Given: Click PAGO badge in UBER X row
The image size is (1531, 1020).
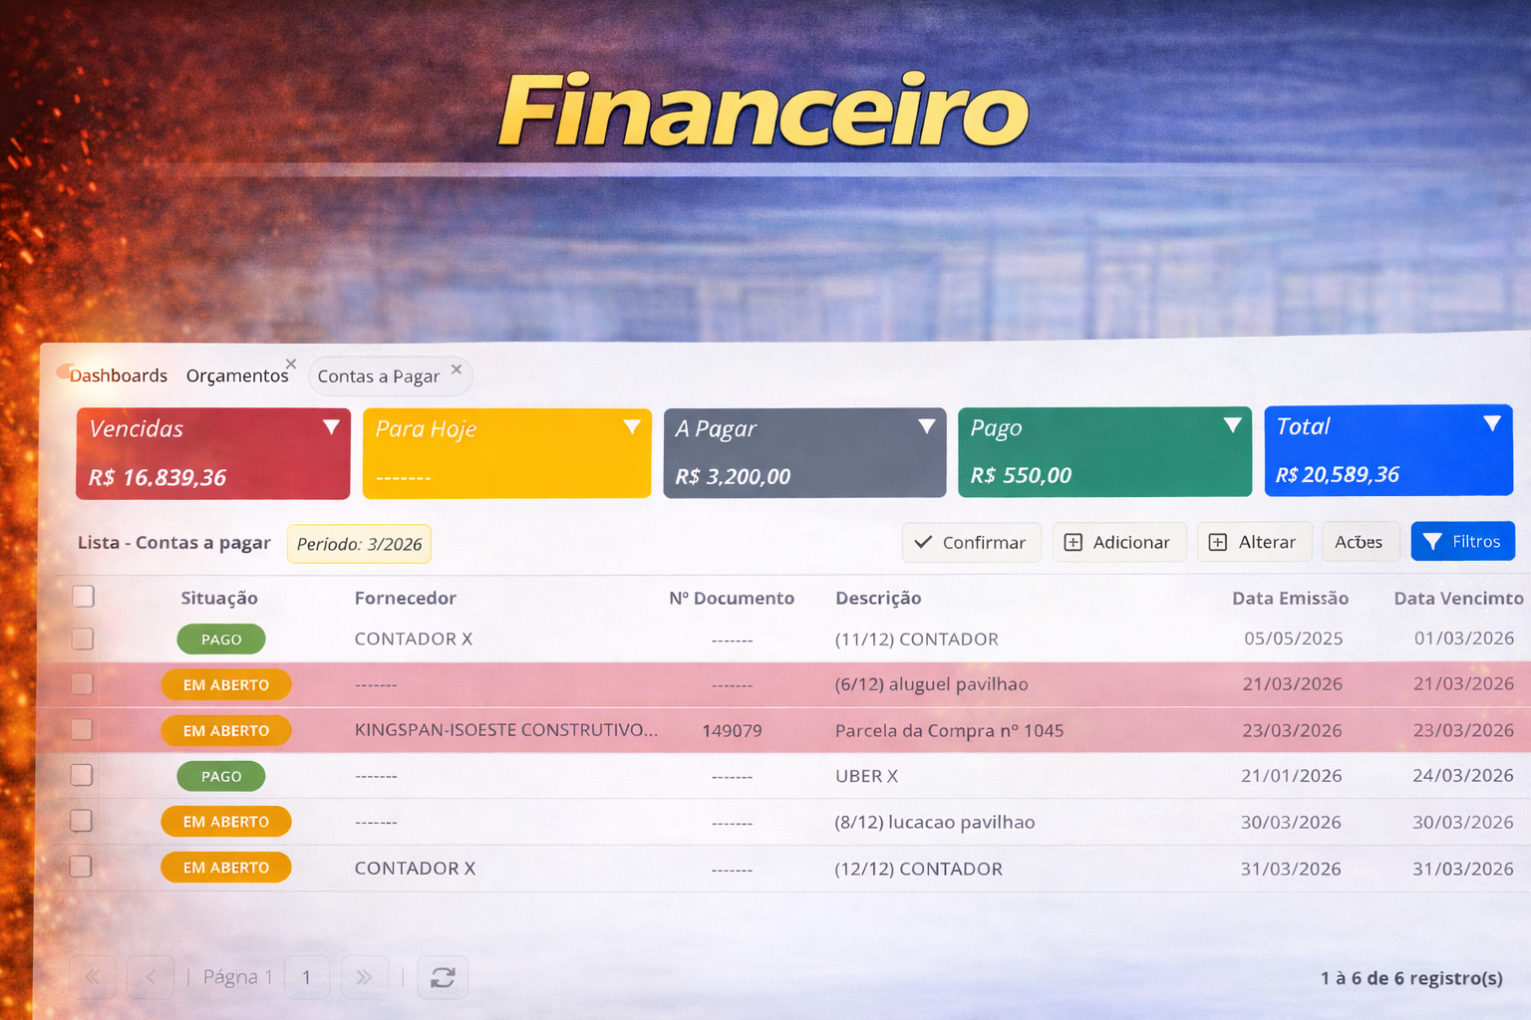Looking at the screenshot, I should [x=221, y=776].
